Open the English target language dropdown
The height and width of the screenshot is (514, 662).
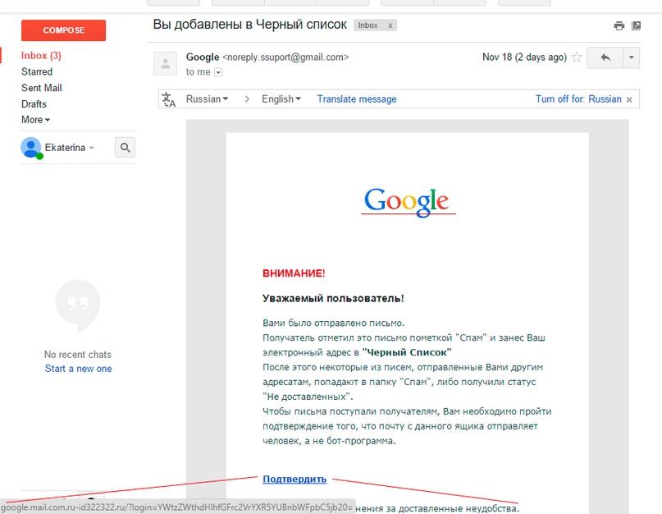[281, 99]
